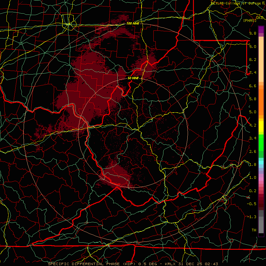Click the 1.0 legend scale value
This screenshot has height=266, width=266.
253,178
